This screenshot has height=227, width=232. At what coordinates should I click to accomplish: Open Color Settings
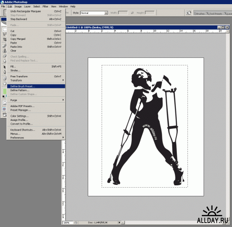(36, 116)
